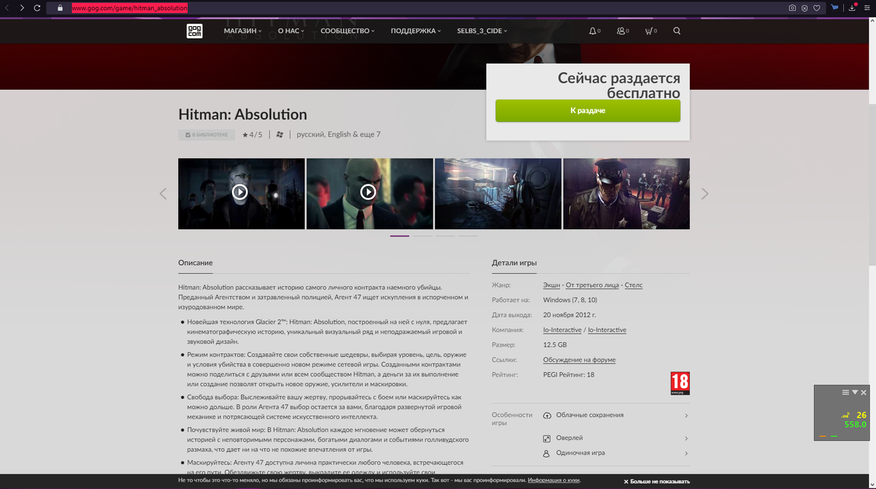The height and width of the screenshot is (489, 876).
Task: Click the В БИБЛИОТЕКЕ badge
Action: point(207,135)
